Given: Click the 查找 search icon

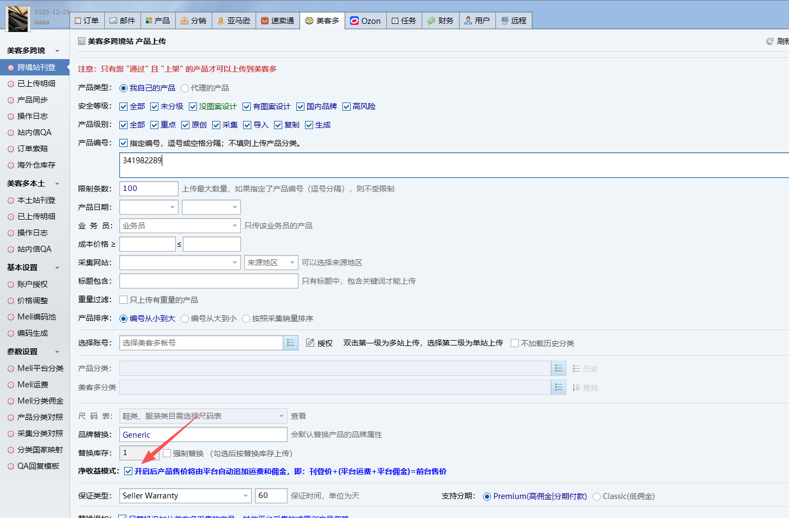Looking at the screenshot, I should 576,388.
